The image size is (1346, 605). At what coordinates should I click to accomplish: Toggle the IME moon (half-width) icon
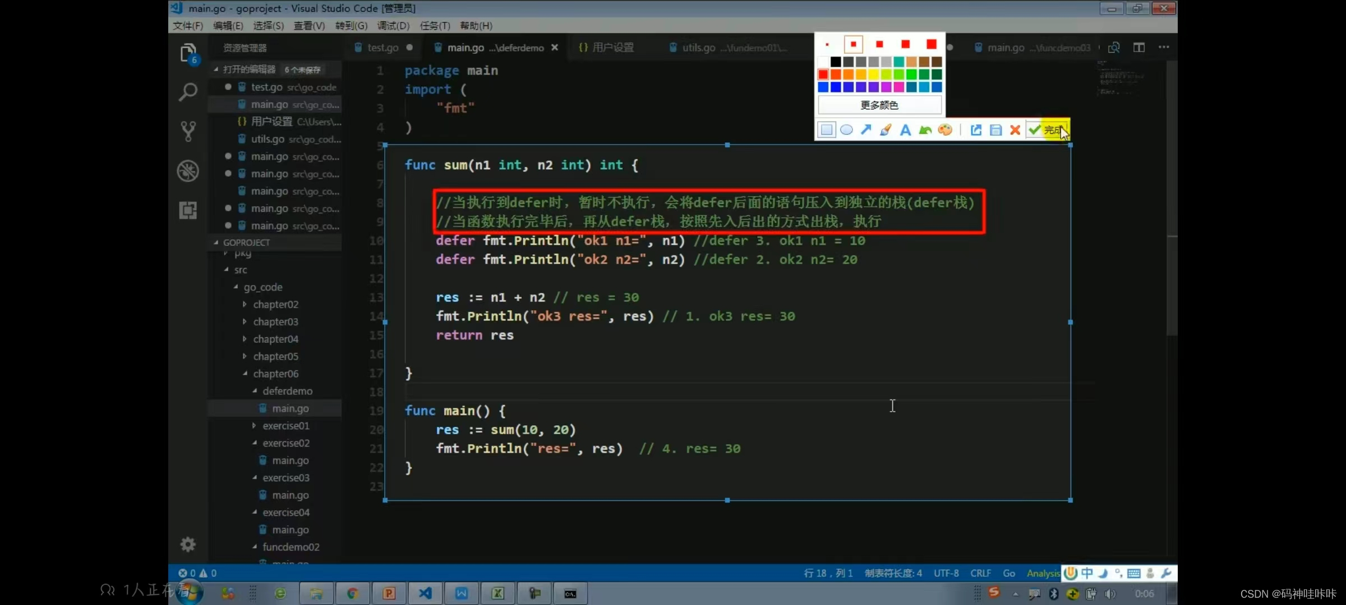click(x=1103, y=573)
